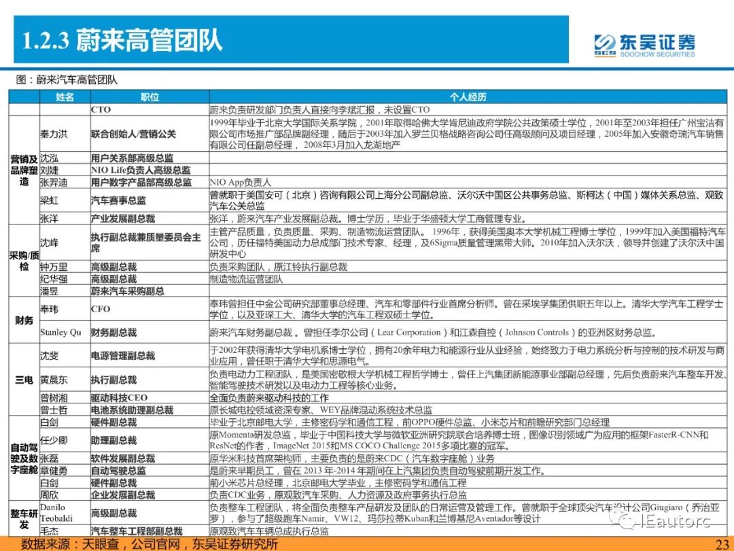
Task: Click position 产业发展副总裁
Action: coord(150,218)
